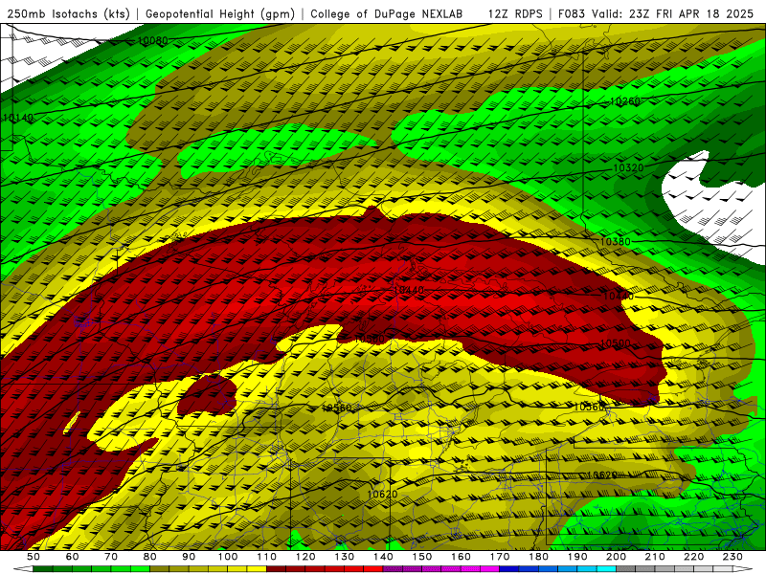This screenshot has height=574, width=766.
Task: Click the 60 kt legend label
Action: point(73,557)
